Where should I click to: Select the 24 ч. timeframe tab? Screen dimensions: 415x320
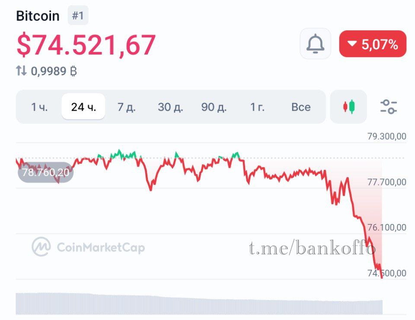(x=83, y=107)
